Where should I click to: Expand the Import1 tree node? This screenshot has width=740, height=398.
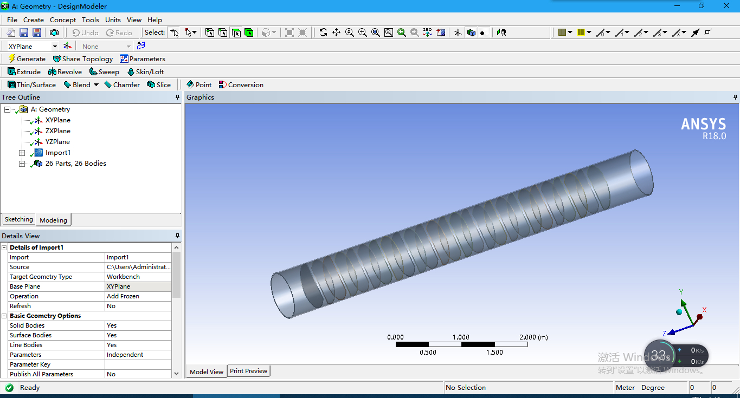click(22, 153)
